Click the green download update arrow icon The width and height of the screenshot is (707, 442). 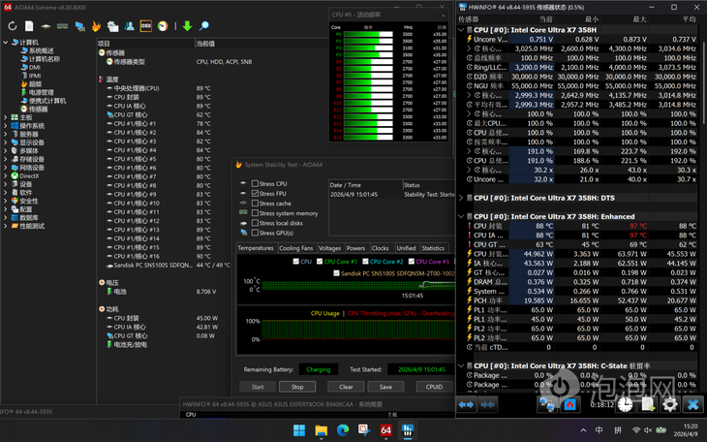[187, 26]
